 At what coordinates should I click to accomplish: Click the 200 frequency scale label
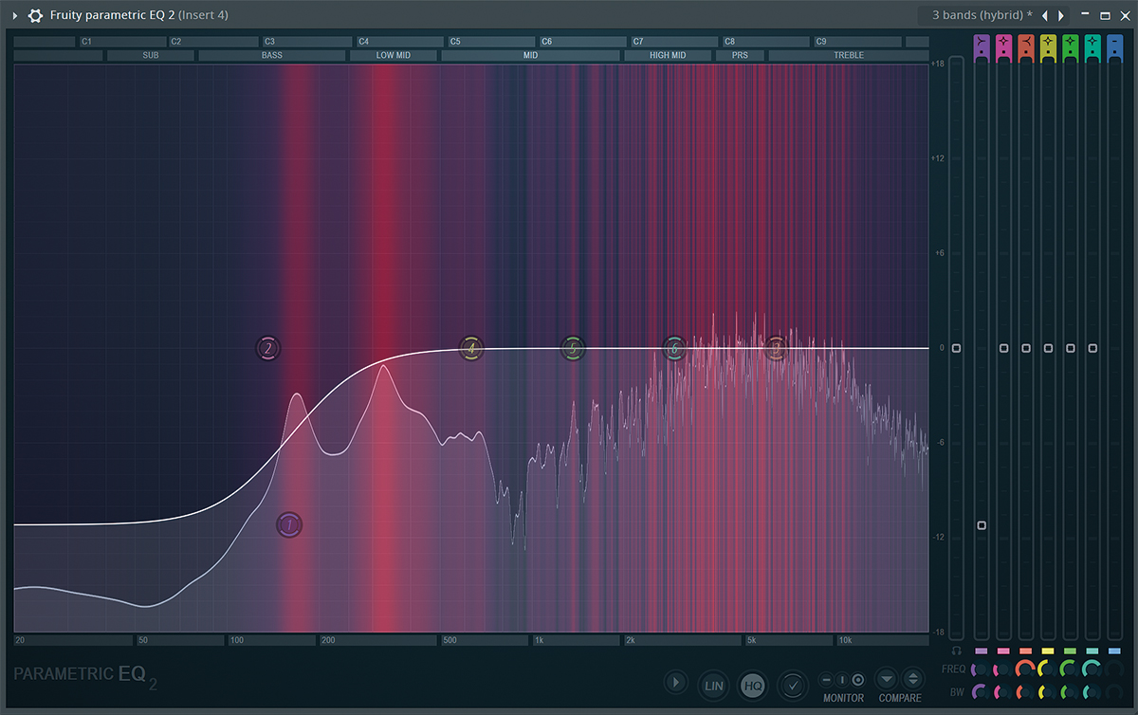pos(377,641)
